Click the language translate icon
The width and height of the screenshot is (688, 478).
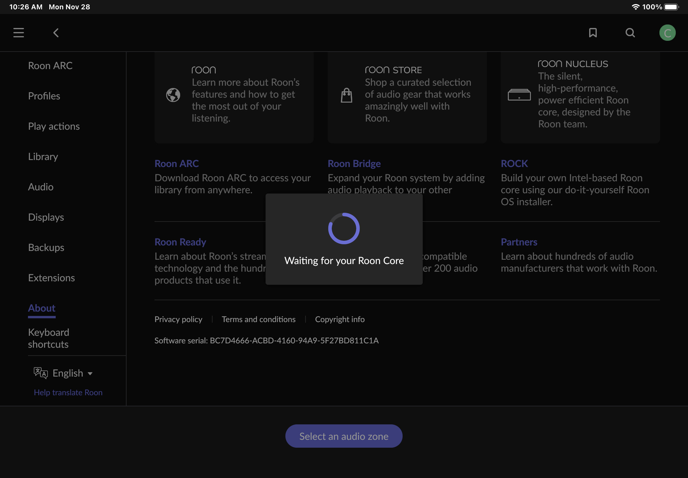[x=41, y=373]
